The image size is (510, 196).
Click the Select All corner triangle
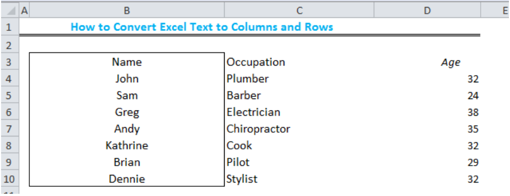click(10, 11)
